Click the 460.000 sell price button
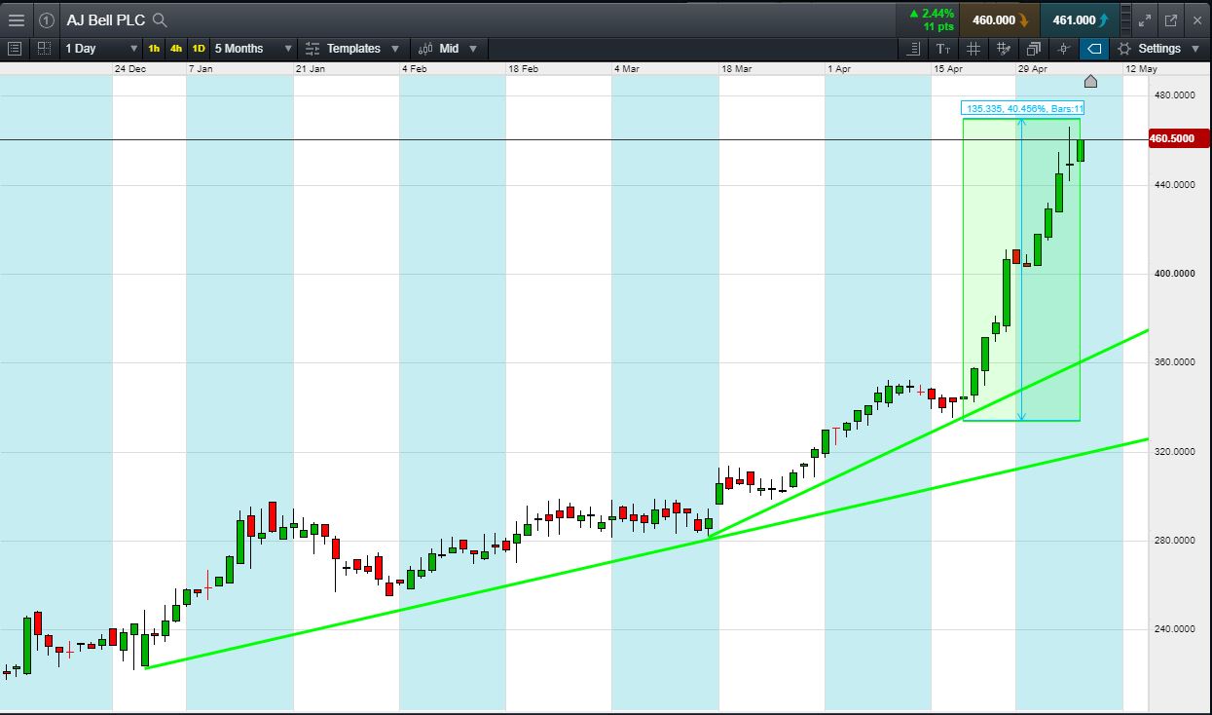This screenshot has height=715, width=1212. (x=999, y=19)
